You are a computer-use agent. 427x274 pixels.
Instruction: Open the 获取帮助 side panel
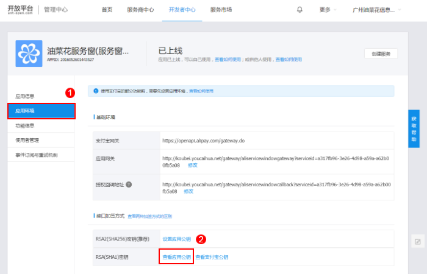coord(414,129)
